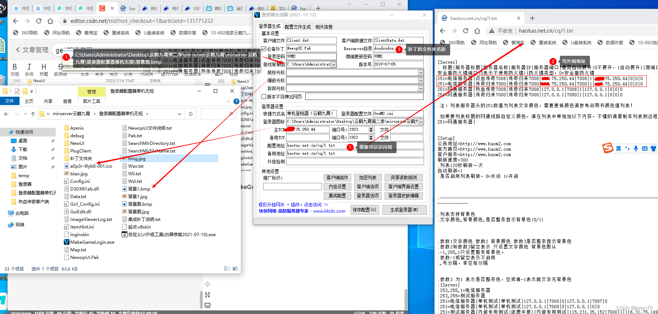This screenshot has height=314, width=658.
Task: Open tab search dropdown in CSDN browser
Action: (349, 4)
